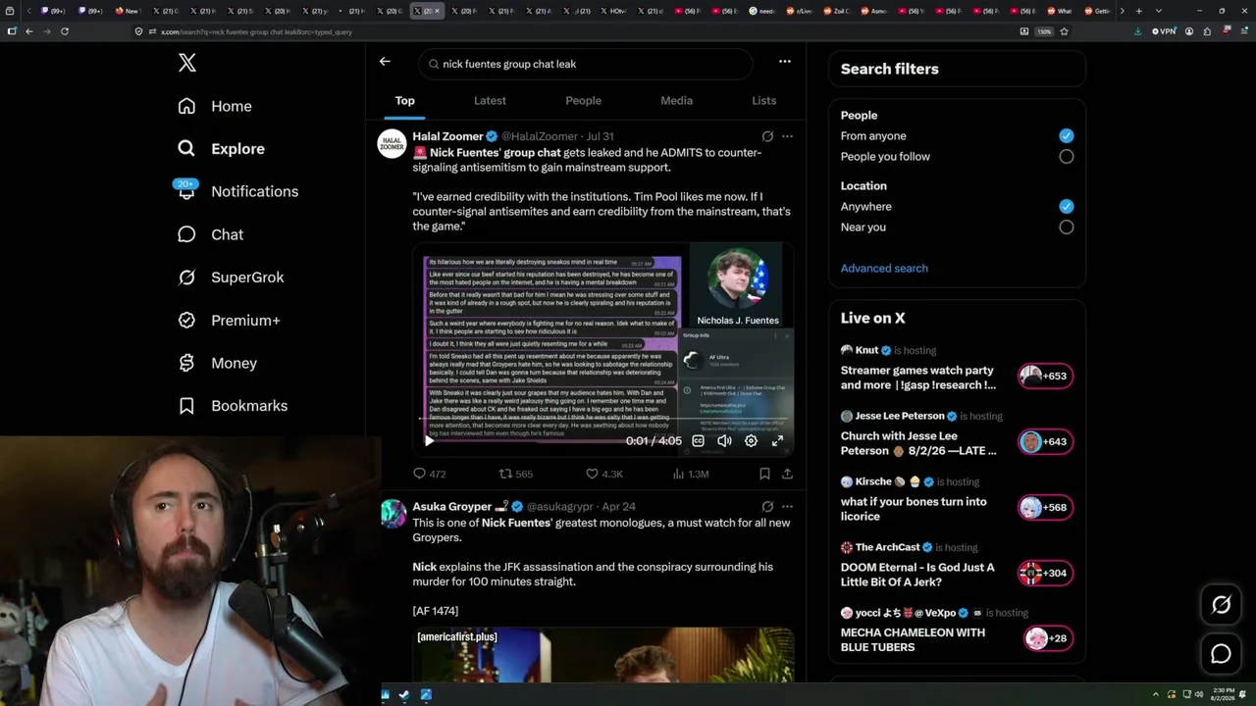
Task: View analytics showing 1.3M views
Action: [x=691, y=474]
